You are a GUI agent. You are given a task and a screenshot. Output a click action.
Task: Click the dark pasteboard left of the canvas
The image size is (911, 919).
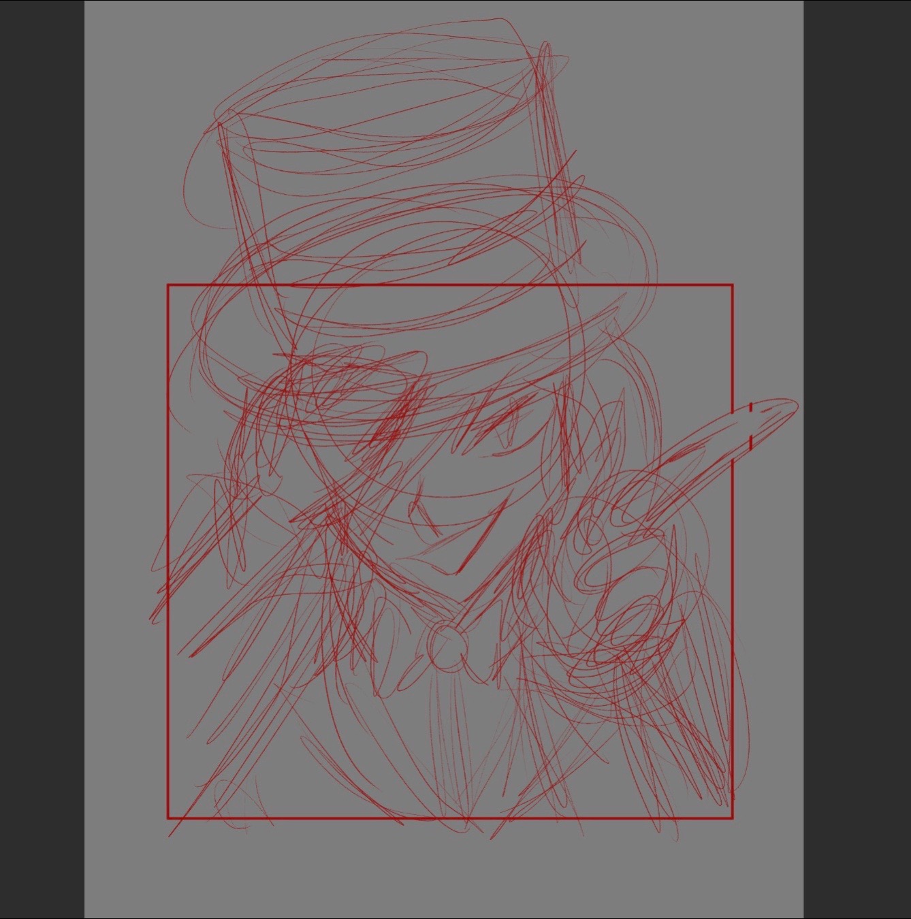point(42,459)
